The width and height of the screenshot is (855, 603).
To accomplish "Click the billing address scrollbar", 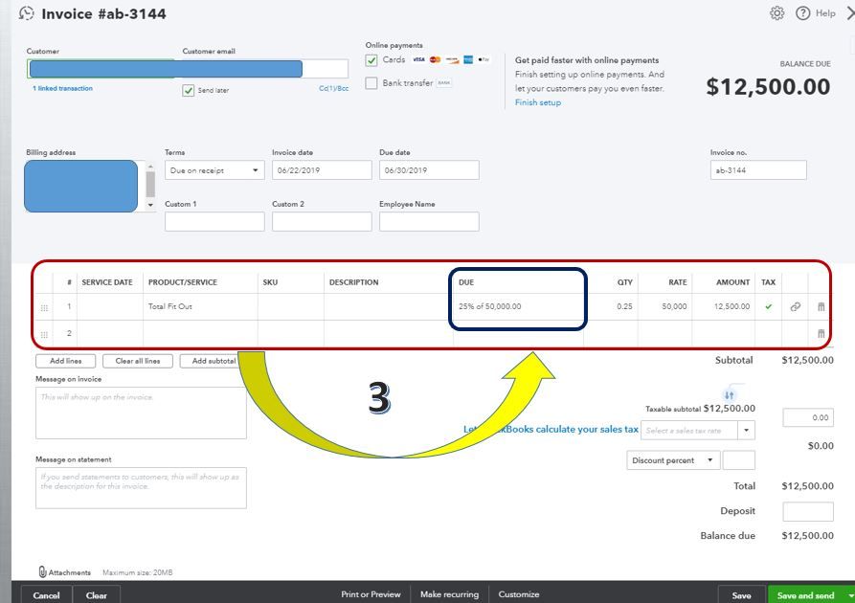I will click(150, 185).
